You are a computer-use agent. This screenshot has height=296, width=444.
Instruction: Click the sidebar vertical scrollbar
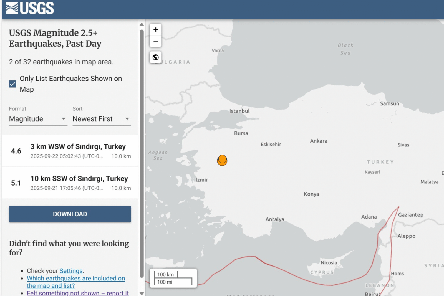click(x=142, y=153)
